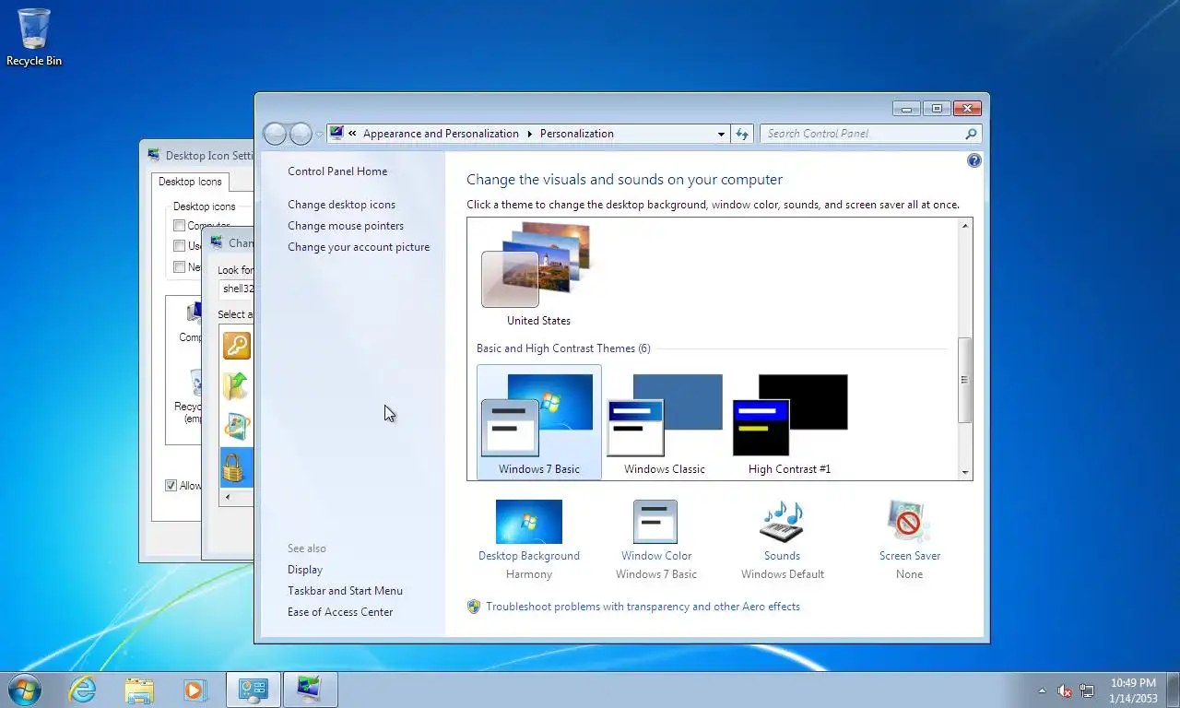Toggle the second desktop icon checkbox starting 'Us'
Viewport: 1180px width, 708px height.
tap(180, 246)
